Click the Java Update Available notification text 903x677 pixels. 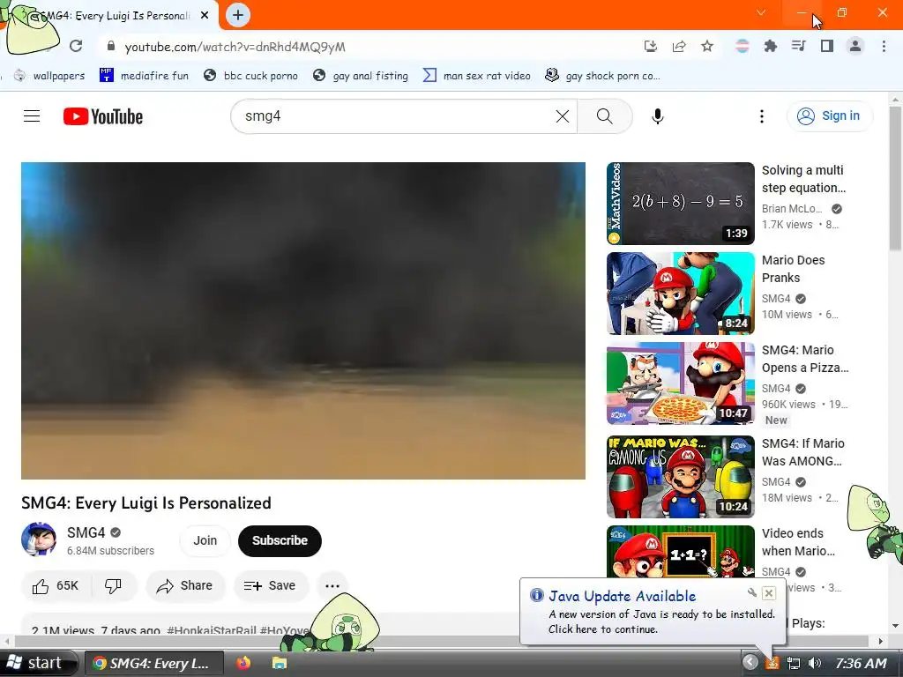tap(622, 597)
